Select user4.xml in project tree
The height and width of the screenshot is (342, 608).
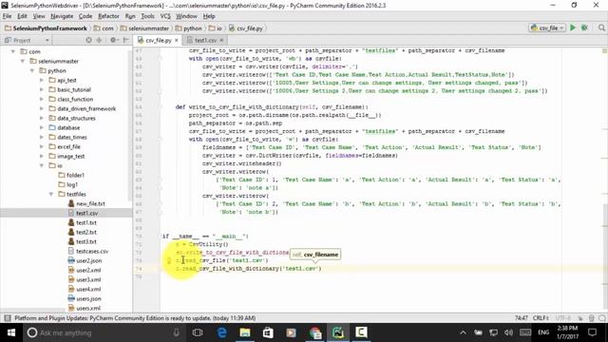(x=88, y=289)
